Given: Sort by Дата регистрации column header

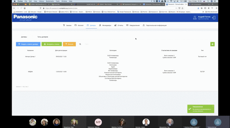Looking at the screenshot, I should click(61, 50).
